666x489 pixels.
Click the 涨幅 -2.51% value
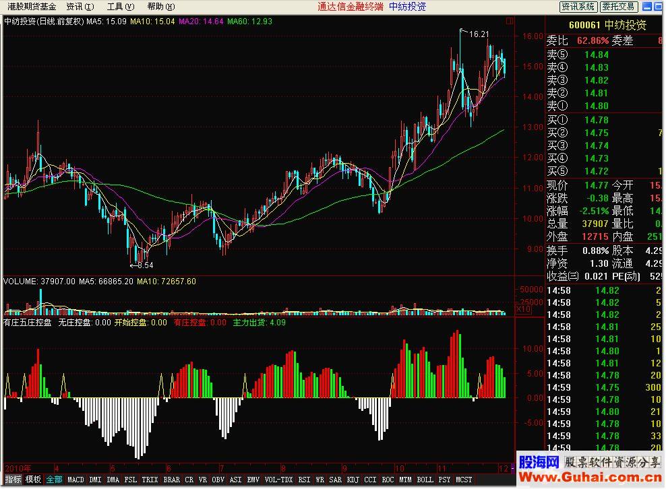[x=594, y=211]
